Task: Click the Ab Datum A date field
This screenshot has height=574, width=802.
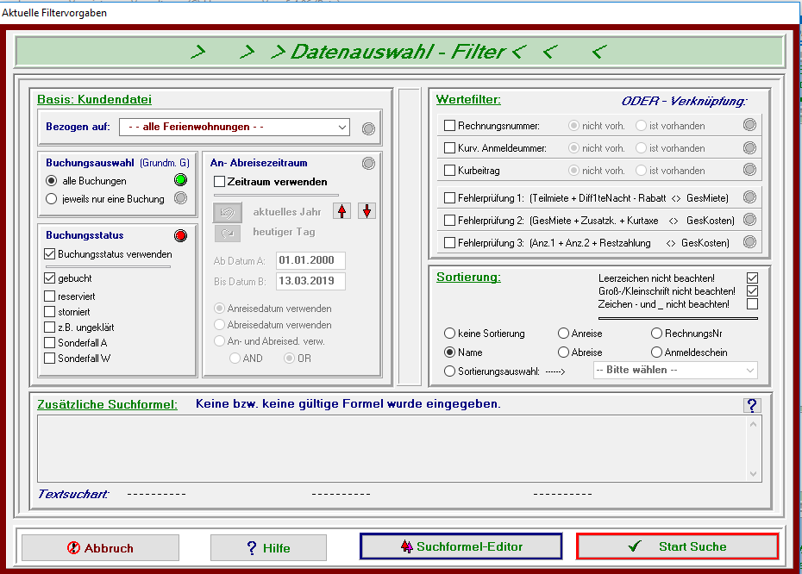Action: coord(310,260)
